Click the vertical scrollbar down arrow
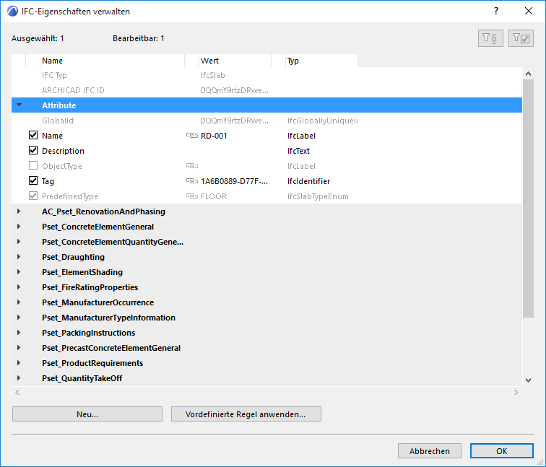 528,380
